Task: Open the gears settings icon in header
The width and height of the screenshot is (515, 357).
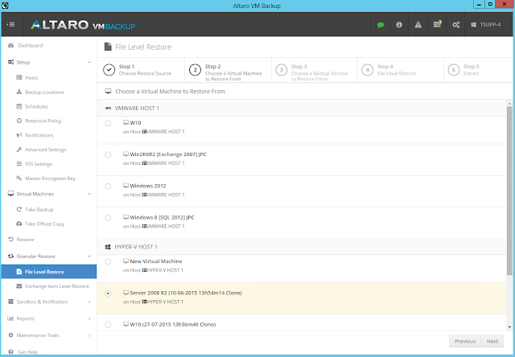Action: point(456,25)
